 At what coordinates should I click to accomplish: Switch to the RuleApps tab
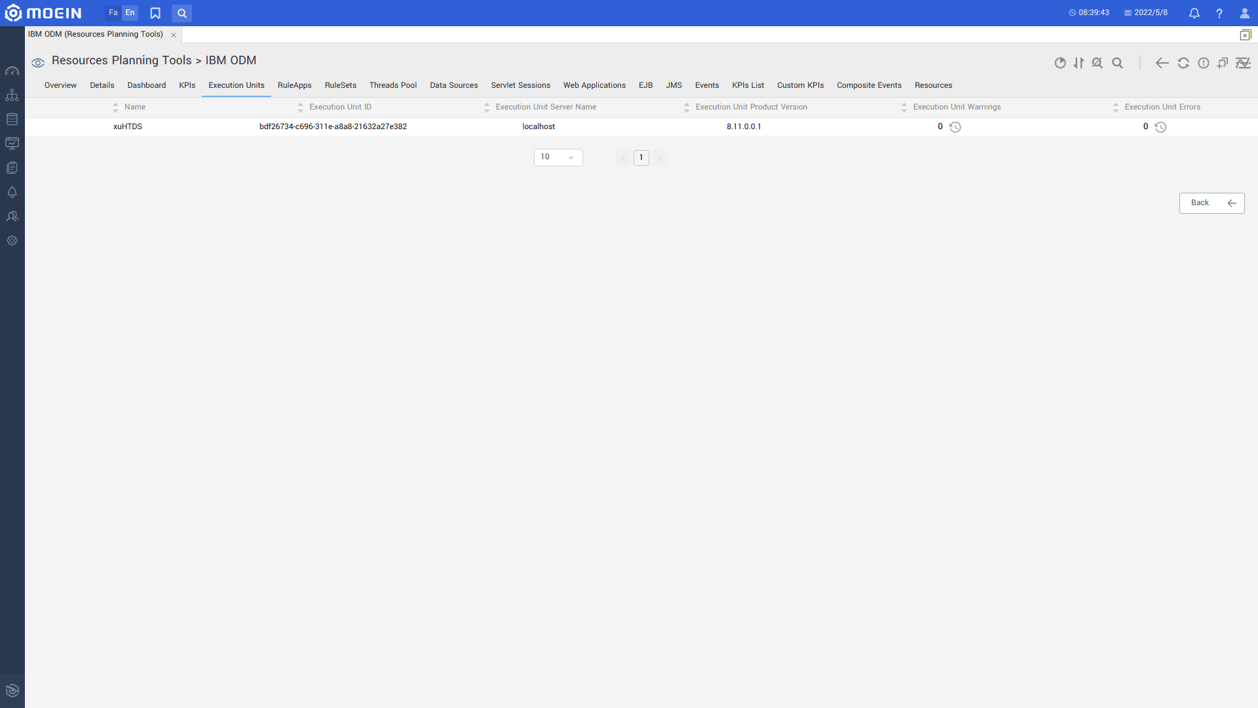[x=295, y=85]
